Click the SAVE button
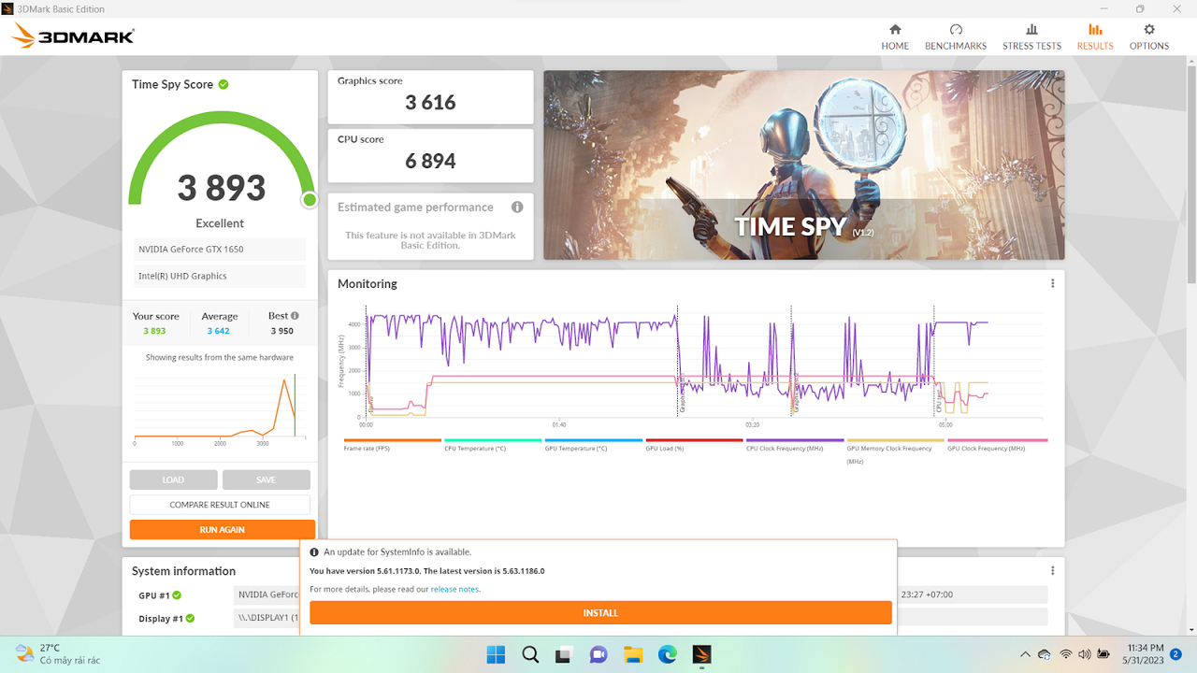 coord(266,480)
